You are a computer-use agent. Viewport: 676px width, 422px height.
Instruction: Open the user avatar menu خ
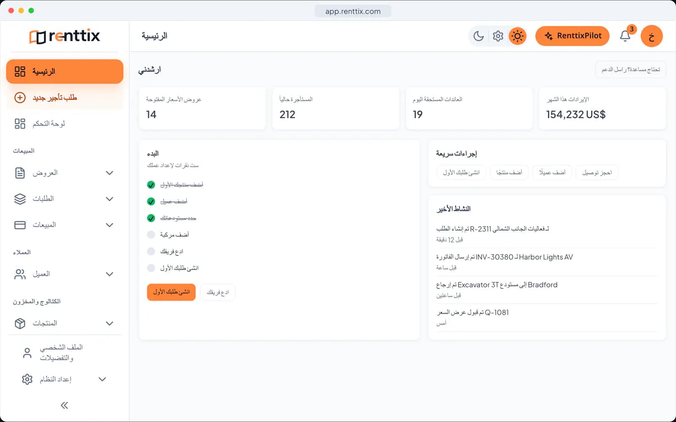click(651, 36)
